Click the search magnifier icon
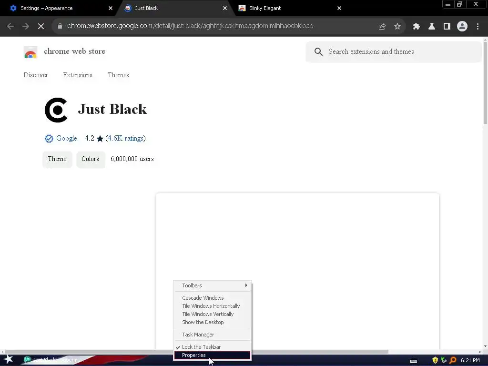This screenshot has height=366, width=488. pyautogui.click(x=318, y=51)
